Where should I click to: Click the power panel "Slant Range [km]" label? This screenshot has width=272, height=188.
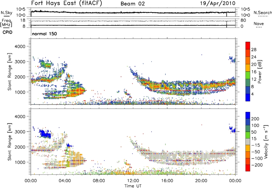tap(10, 72)
